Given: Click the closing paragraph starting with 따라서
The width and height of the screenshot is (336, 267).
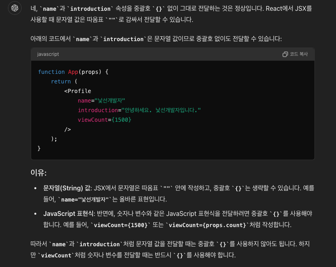Looking at the screenshot, I should pos(170,250).
